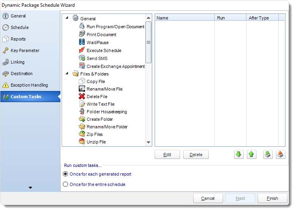
Task: Click the Rename/Move File icon
Action: tap(82, 89)
